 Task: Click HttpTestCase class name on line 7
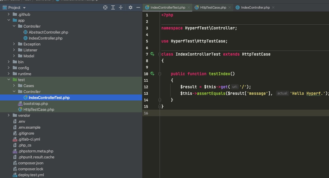256,54
